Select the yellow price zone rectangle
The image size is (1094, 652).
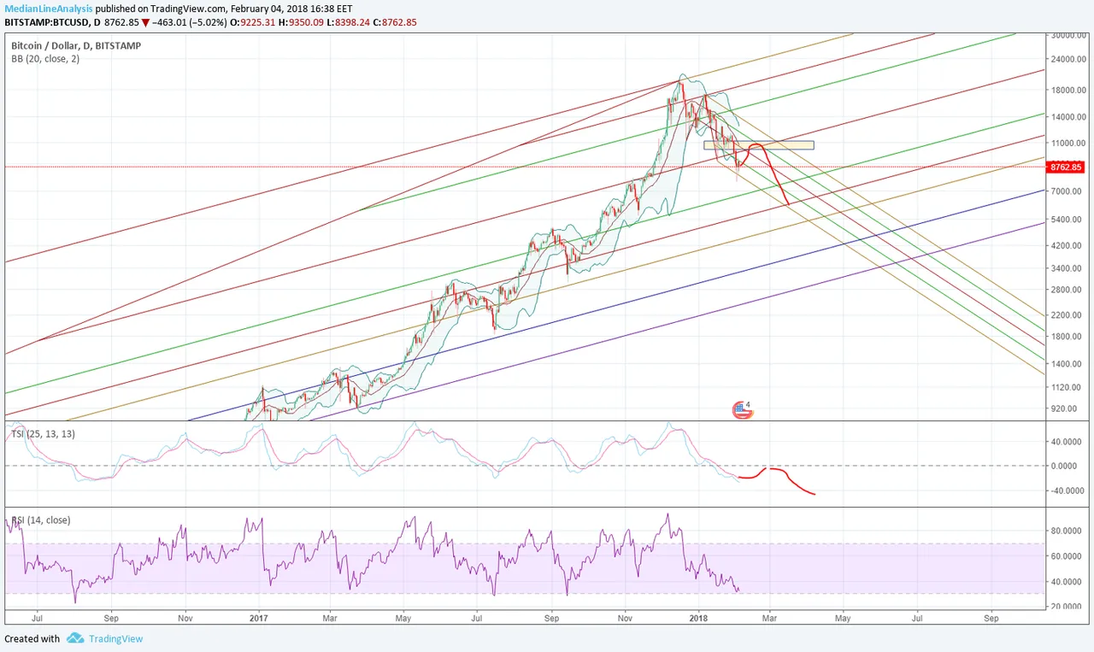(758, 145)
